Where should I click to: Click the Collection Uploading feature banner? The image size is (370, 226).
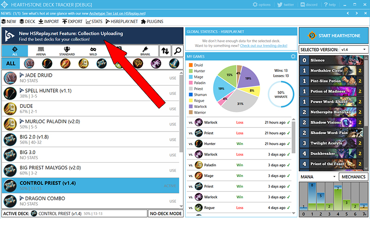point(92,36)
